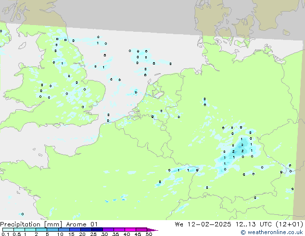Screen dimensions: 305x236
Task: Click the '15' legend scale label
Action: coord(71,234)
